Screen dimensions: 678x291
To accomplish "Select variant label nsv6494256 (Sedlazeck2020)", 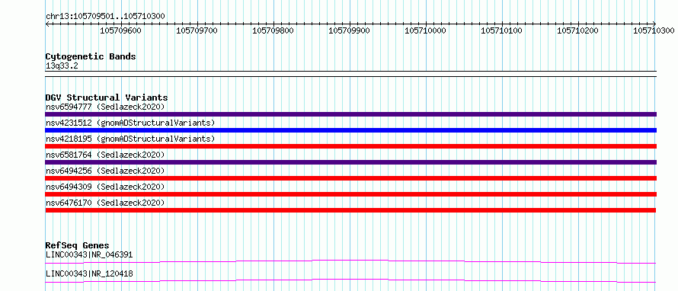I will pyautogui.click(x=105, y=171).
